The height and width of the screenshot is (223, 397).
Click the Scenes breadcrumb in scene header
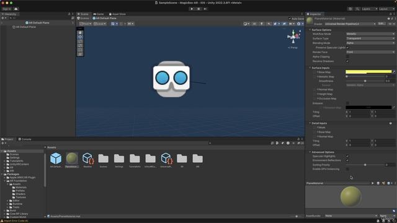(84, 19)
